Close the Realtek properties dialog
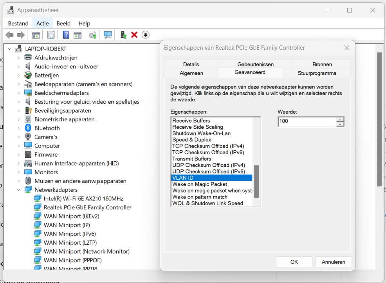386x283 pixels. coord(346,48)
